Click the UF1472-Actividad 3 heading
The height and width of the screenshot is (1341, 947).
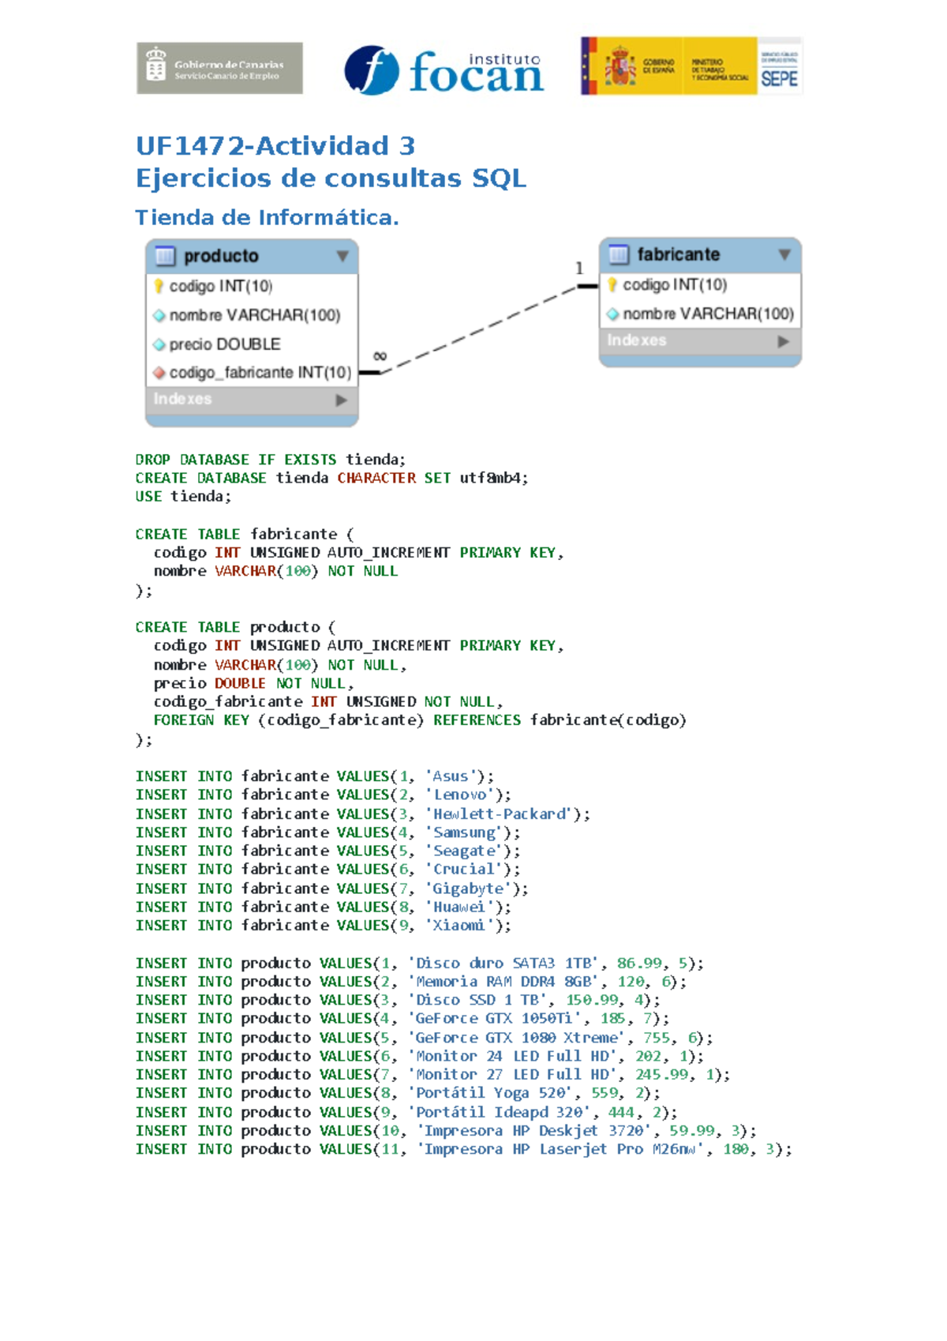pyautogui.click(x=275, y=146)
